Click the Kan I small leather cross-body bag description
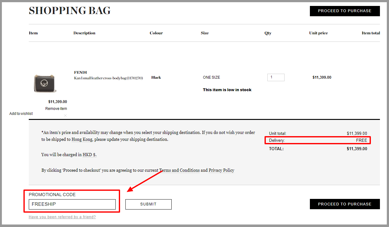The image size is (389, 227). [x=109, y=78]
